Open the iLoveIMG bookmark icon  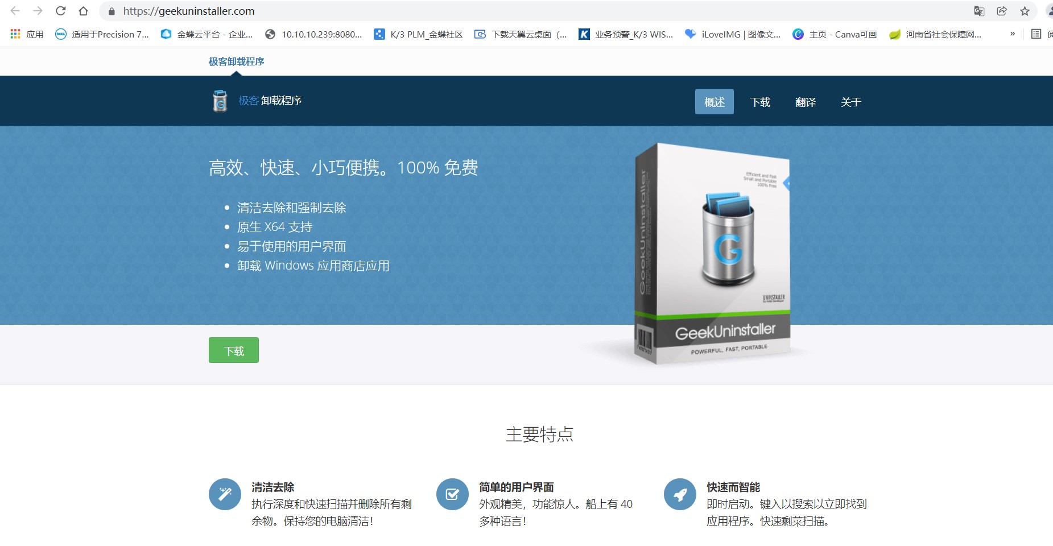(689, 34)
